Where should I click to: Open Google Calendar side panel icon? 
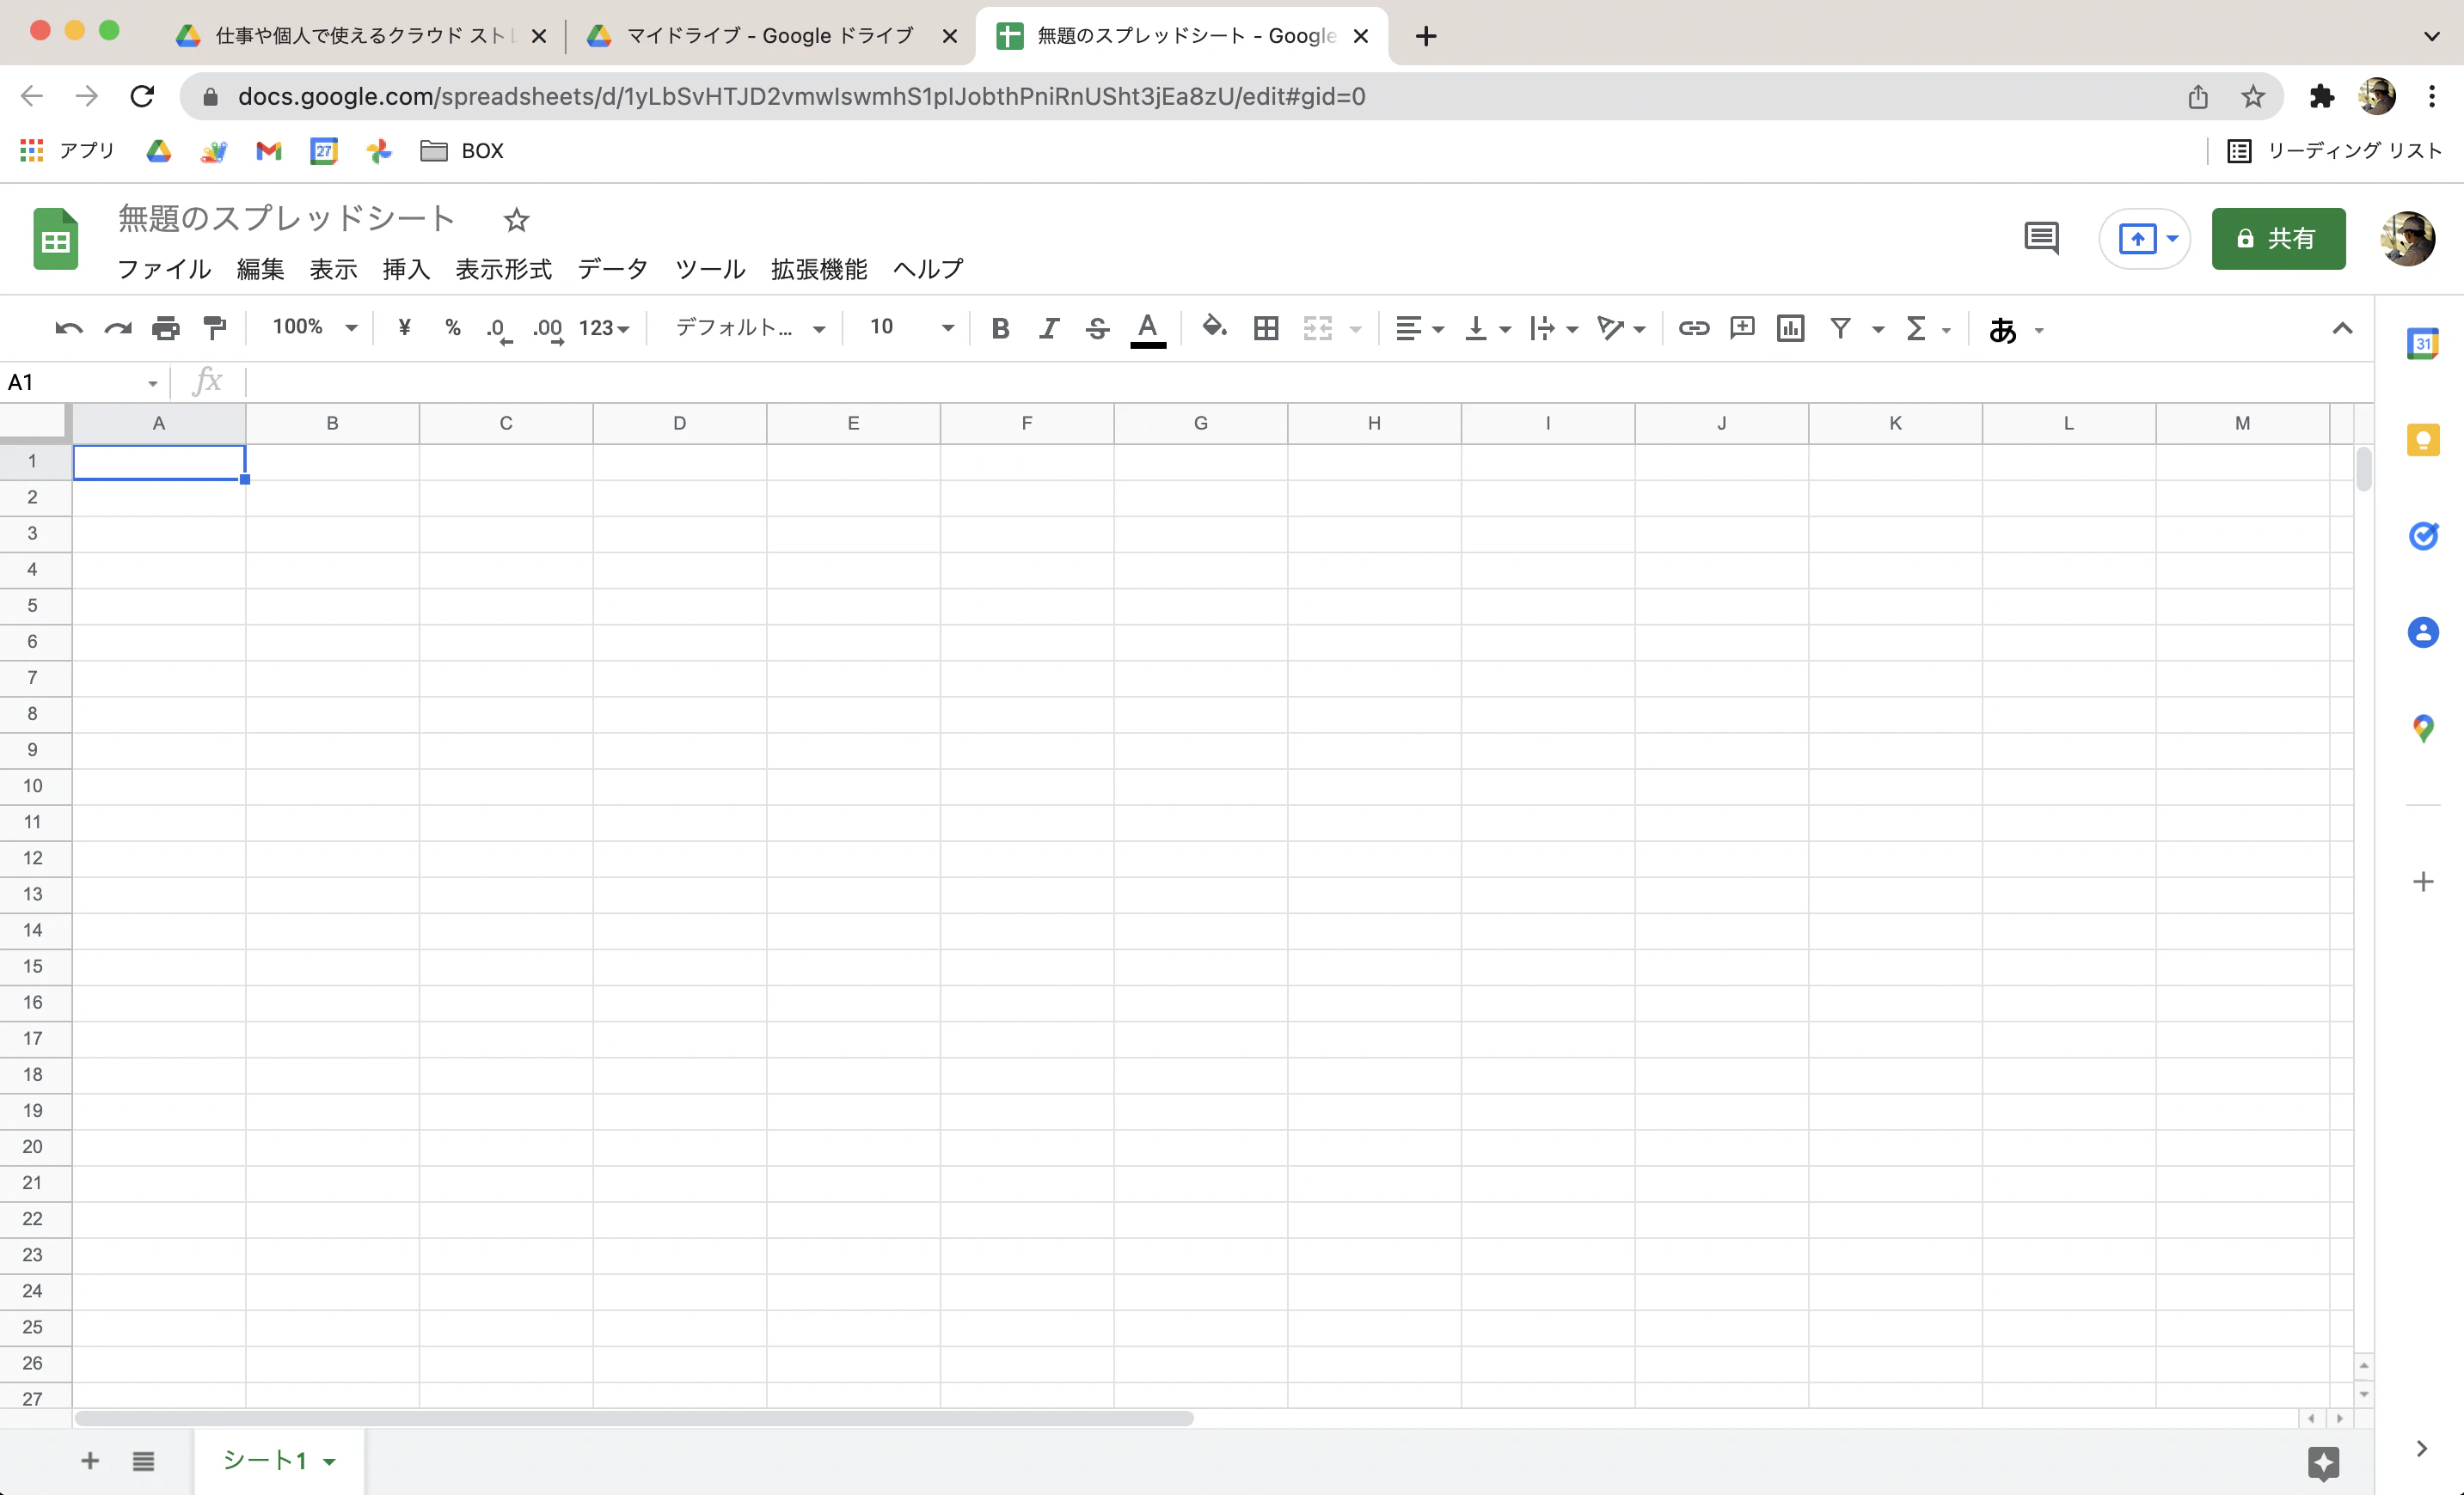pyautogui.click(x=2423, y=344)
